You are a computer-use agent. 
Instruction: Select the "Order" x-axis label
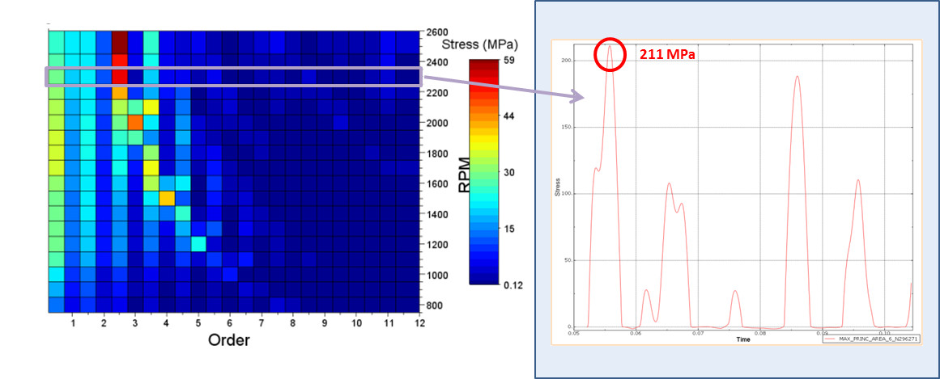click(x=228, y=340)
